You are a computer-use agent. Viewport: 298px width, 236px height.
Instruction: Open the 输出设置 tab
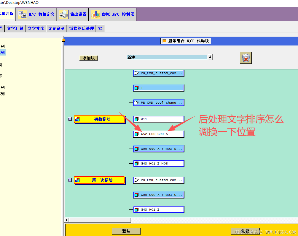pyautogui.click(x=73, y=14)
